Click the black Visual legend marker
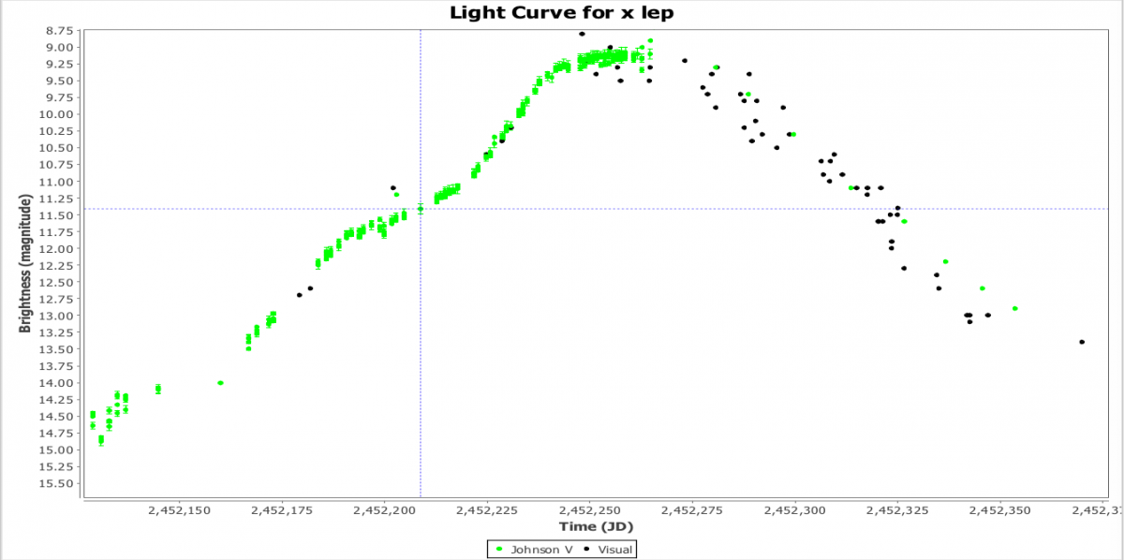 [x=587, y=550]
